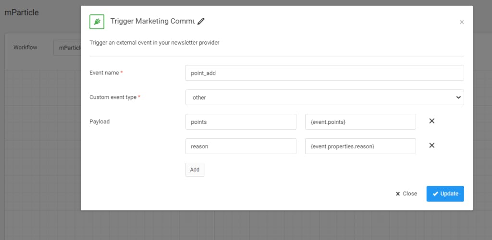Remove the points payload row
Viewport: 492px width, 240px height.
[432, 121]
